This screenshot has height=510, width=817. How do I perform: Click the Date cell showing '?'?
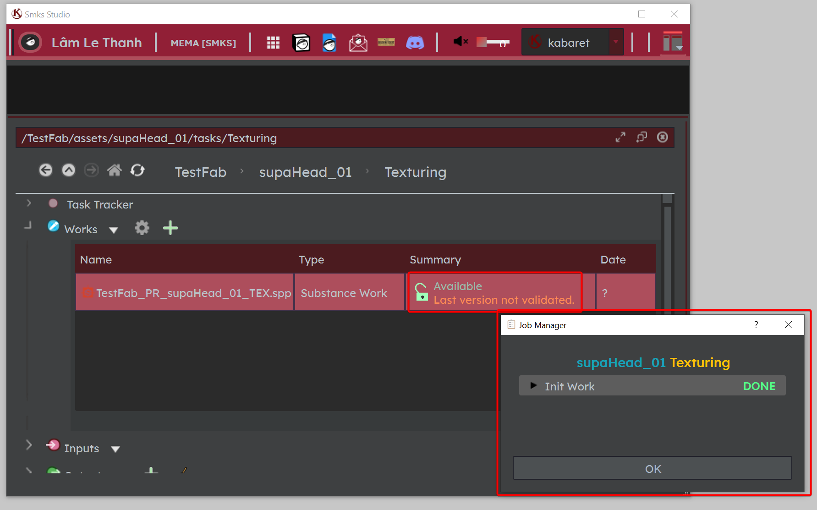point(626,292)
